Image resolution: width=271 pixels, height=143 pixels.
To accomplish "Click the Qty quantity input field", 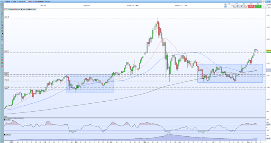I will [229, 6].
